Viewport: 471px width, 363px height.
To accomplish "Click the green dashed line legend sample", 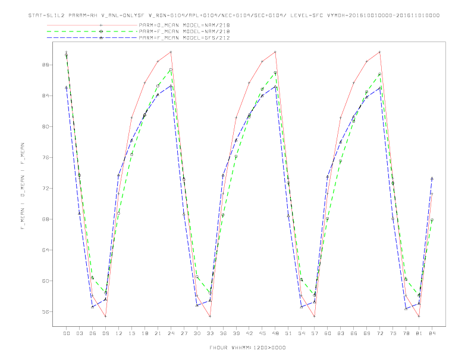I will [92, 31].
